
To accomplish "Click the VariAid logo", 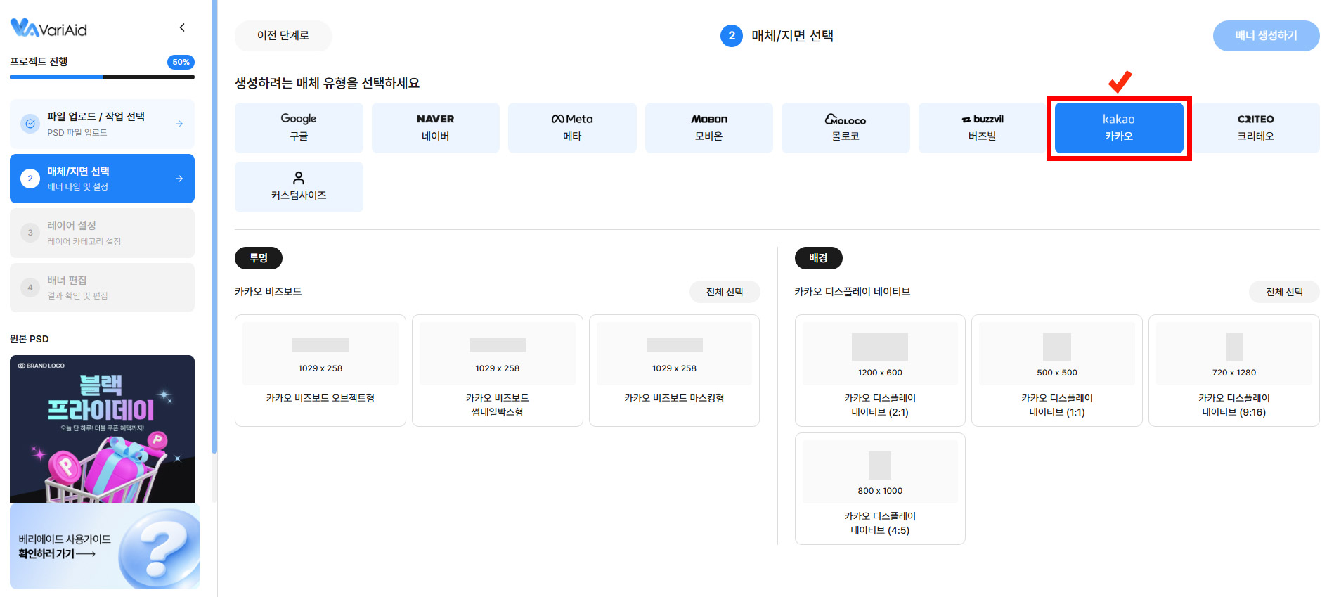I will (49, 28).
